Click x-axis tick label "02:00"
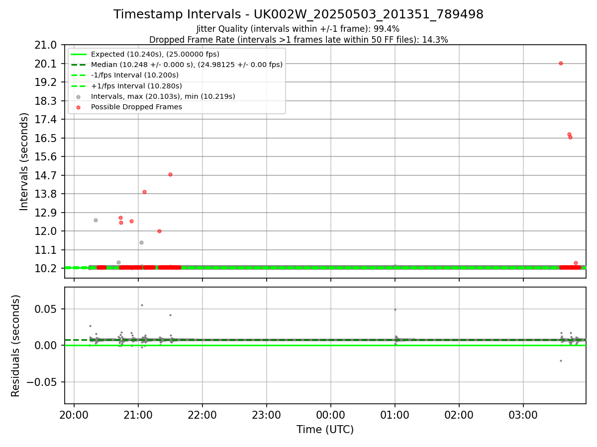 (x=459, y=414)
